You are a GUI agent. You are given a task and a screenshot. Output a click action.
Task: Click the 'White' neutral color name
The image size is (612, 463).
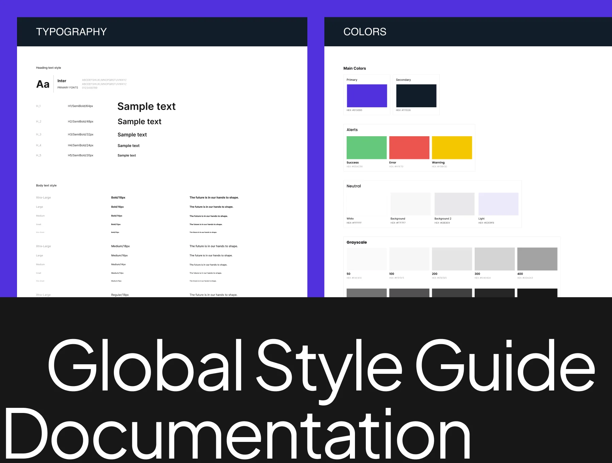click(350, 219)
